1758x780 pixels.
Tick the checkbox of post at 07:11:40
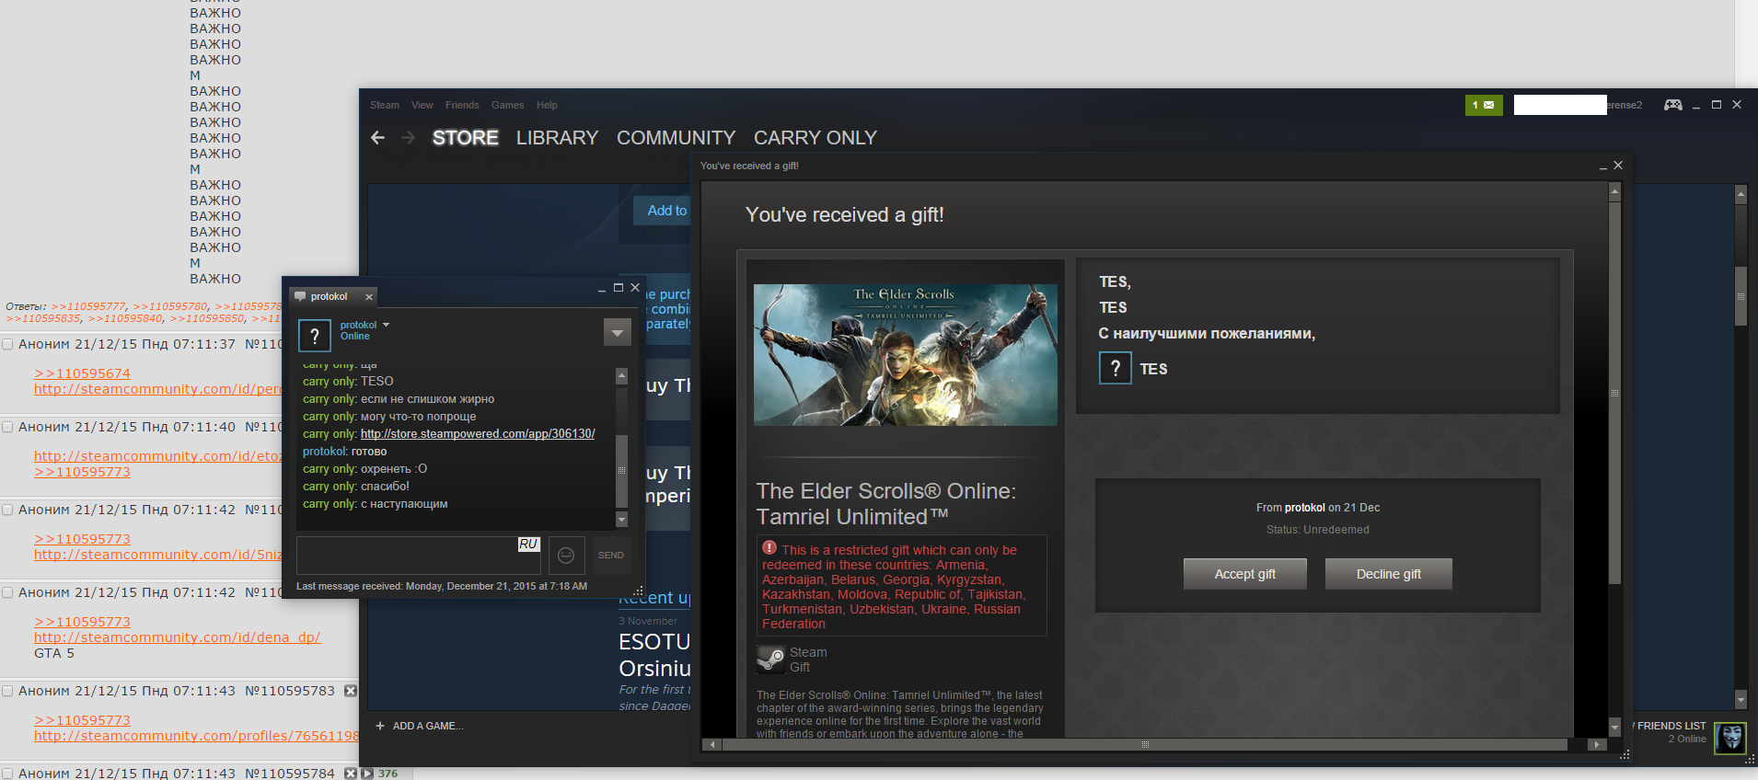[x=7, y=427]
